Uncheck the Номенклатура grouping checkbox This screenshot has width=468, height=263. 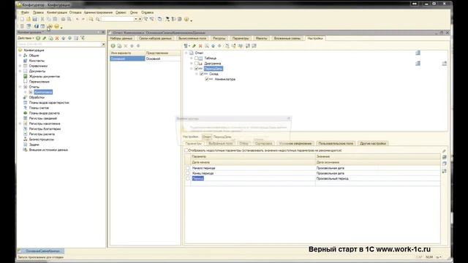[207, 80]
